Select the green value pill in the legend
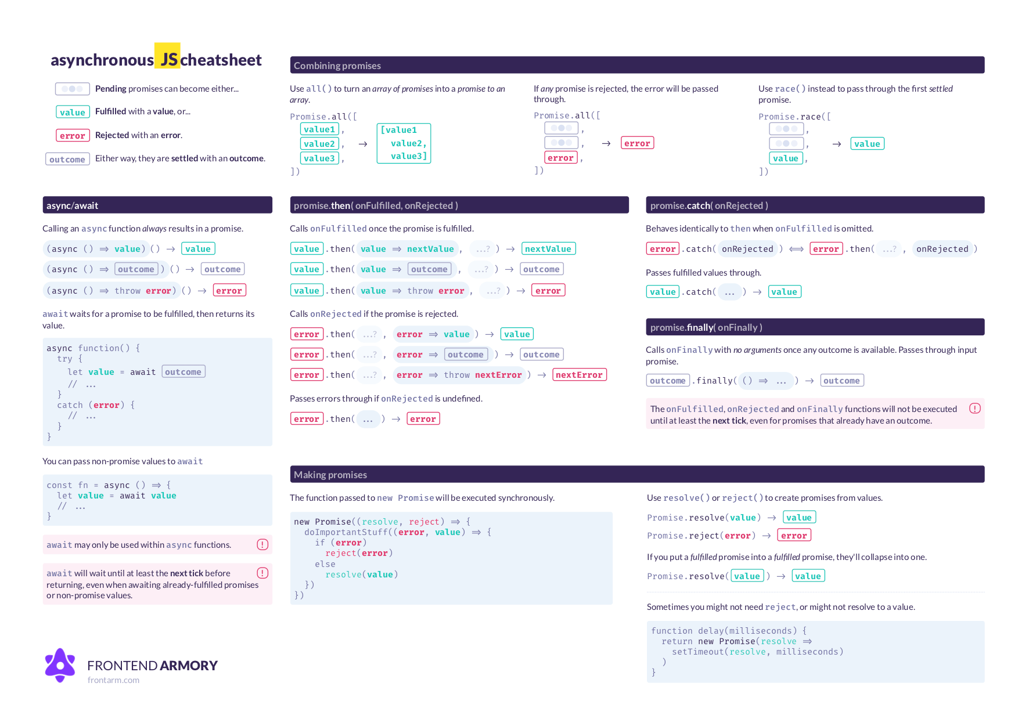This screenshot has width=1018, height=719. pyautogui.click(x=73, y=111)
